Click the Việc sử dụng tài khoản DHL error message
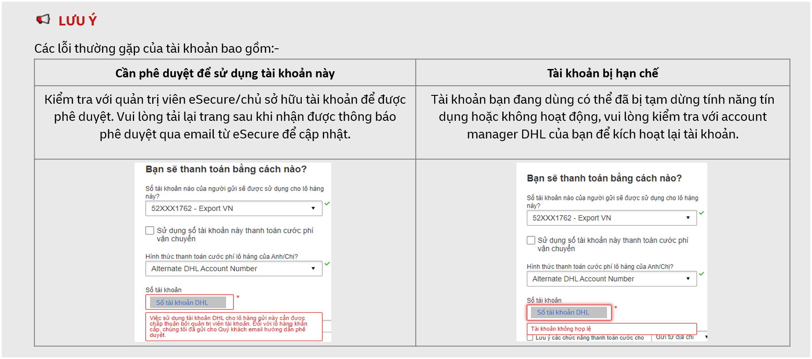812x359 pixels. [x=234, y=326]
